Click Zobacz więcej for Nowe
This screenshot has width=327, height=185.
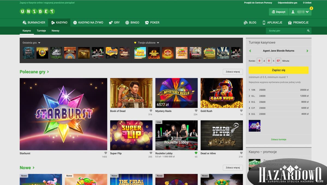233,168
